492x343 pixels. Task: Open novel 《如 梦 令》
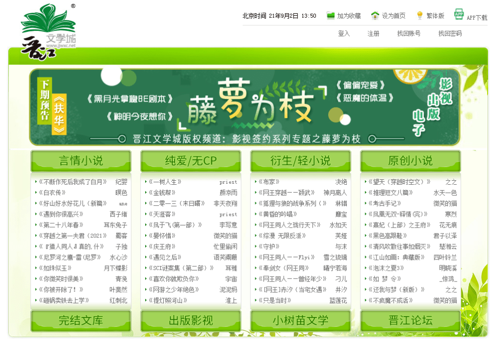click(x=385, y=279)
